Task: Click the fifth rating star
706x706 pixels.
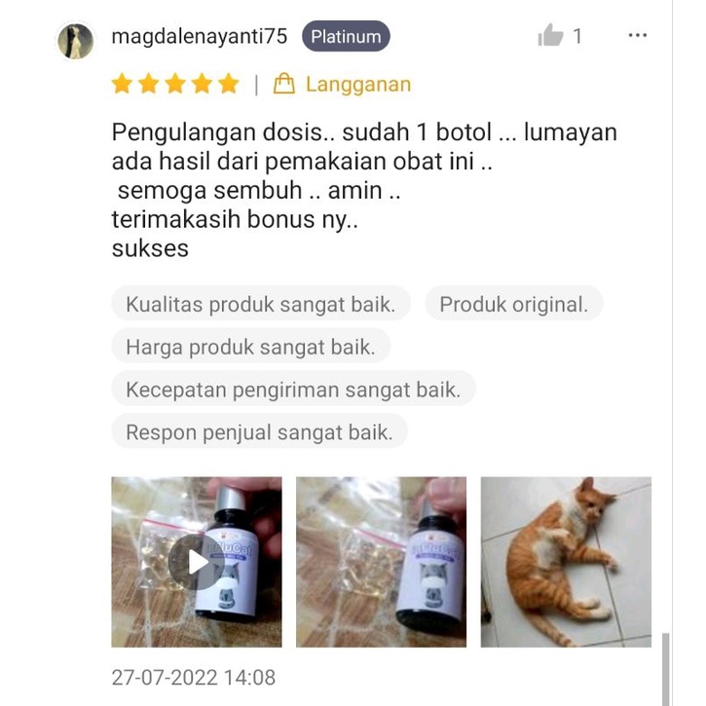Action: pos(229,84)
